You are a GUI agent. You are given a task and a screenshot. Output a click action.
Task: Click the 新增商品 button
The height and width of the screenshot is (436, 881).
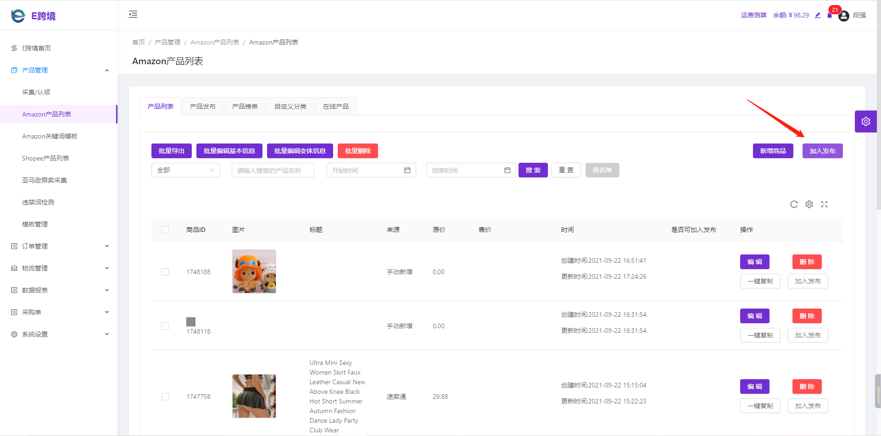tap(773, 151)
